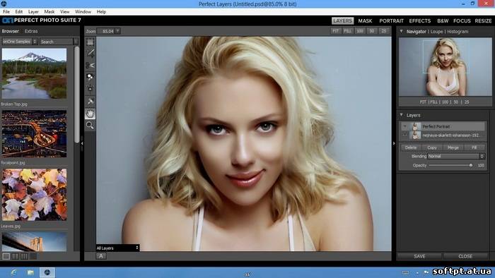The image size is (495, 278).
Task: Collapse the Layers panel triangle
Action: tap(401, 115)
